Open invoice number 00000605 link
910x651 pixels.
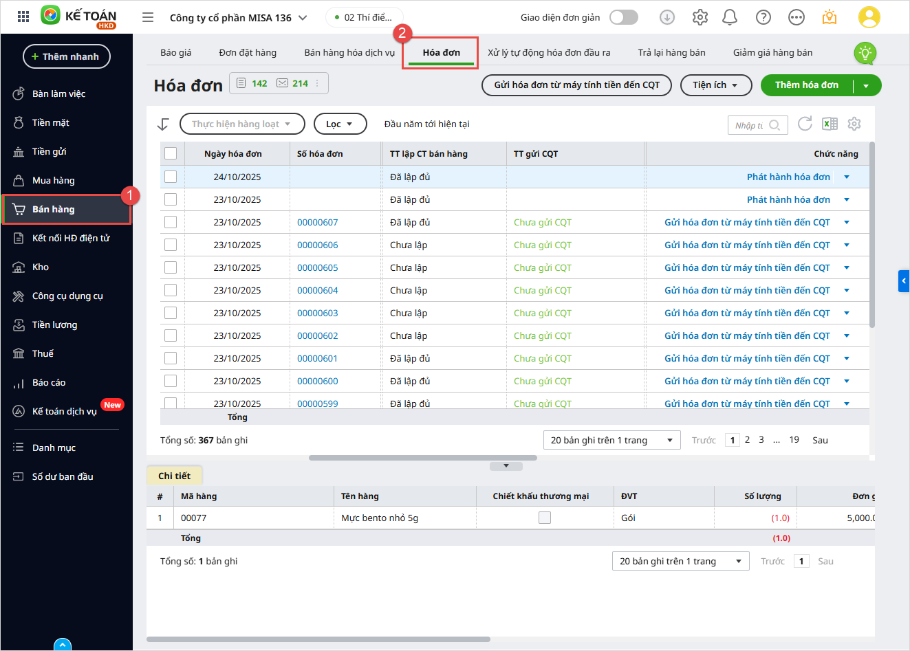pos(317,267)
